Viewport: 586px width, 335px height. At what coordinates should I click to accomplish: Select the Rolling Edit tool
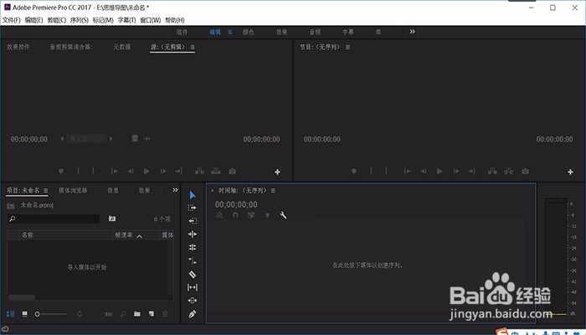pyautogui.click(x=193, y=247)
